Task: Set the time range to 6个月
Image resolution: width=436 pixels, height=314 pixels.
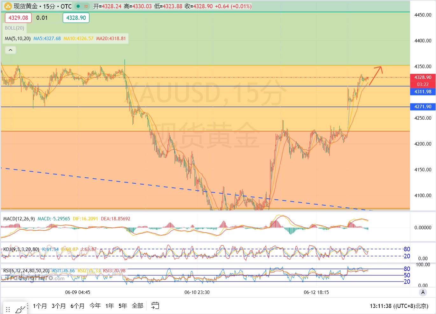Action: point(77,306)
